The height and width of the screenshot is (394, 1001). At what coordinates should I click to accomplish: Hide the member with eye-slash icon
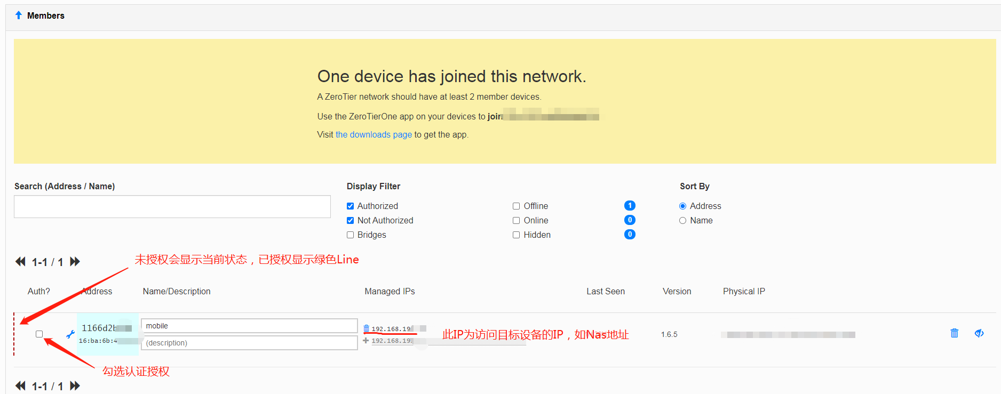979,333
